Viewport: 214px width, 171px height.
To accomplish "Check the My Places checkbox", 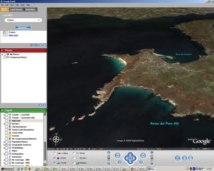I will click(5, 54).
